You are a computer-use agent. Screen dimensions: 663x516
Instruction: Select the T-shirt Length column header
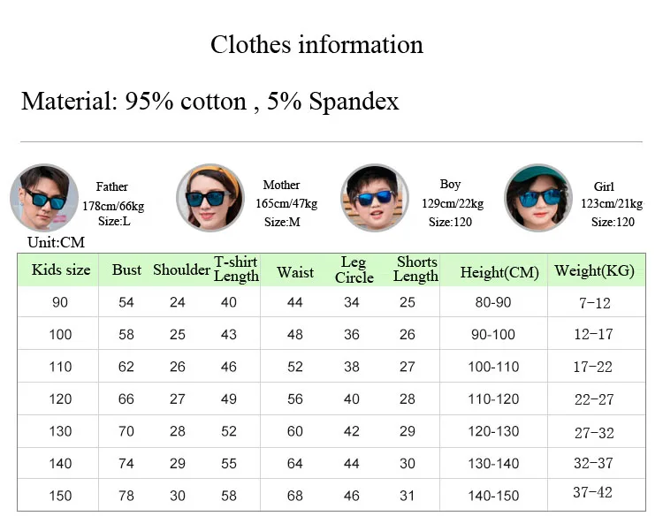pos(236,269)
